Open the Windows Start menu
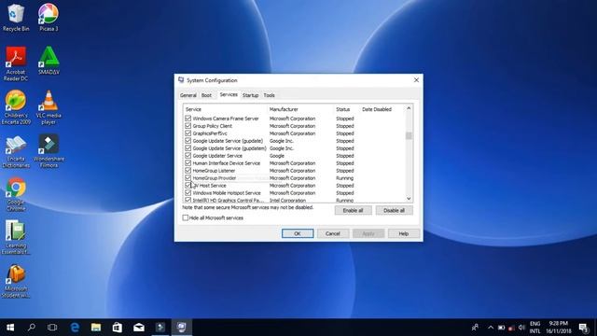 [10, 328]
